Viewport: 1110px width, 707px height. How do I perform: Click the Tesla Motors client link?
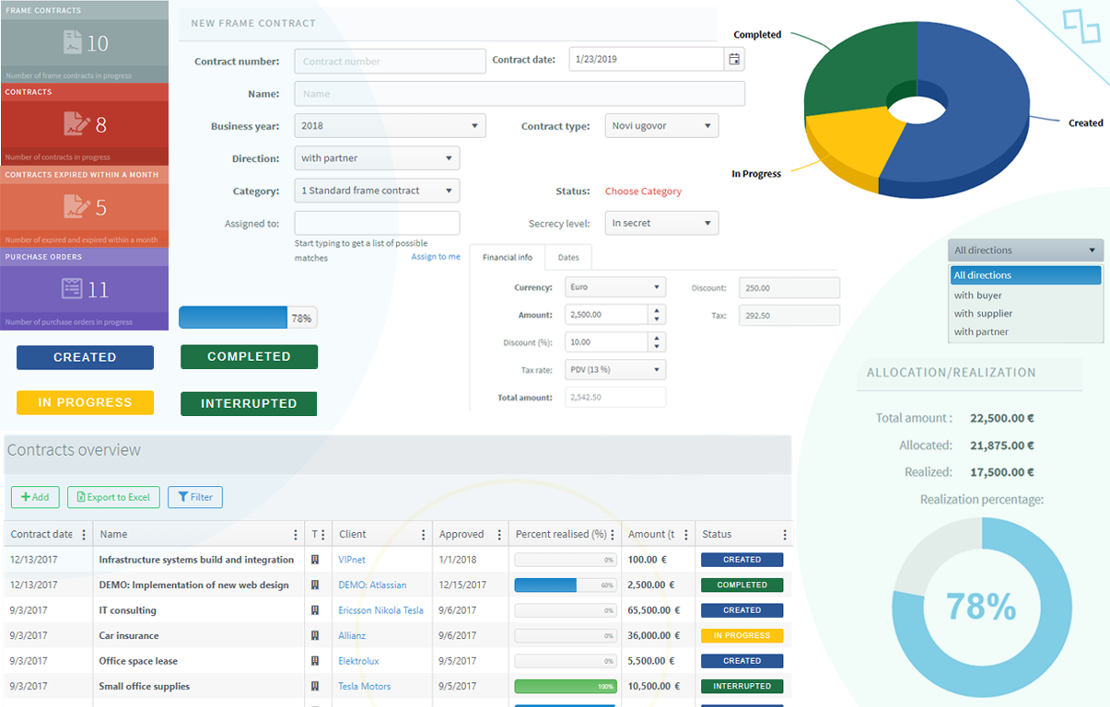(364, 686)
